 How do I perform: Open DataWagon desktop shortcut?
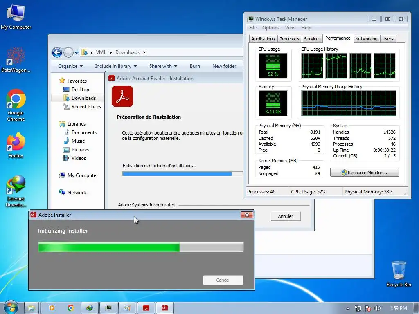pyautogui.click(x=16, y=60)
